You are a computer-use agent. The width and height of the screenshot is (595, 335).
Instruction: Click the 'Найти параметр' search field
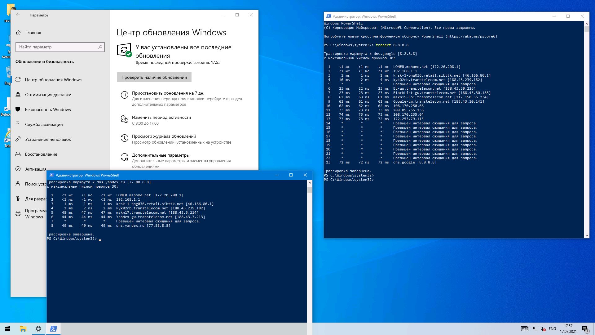click(x=56, y=47)
